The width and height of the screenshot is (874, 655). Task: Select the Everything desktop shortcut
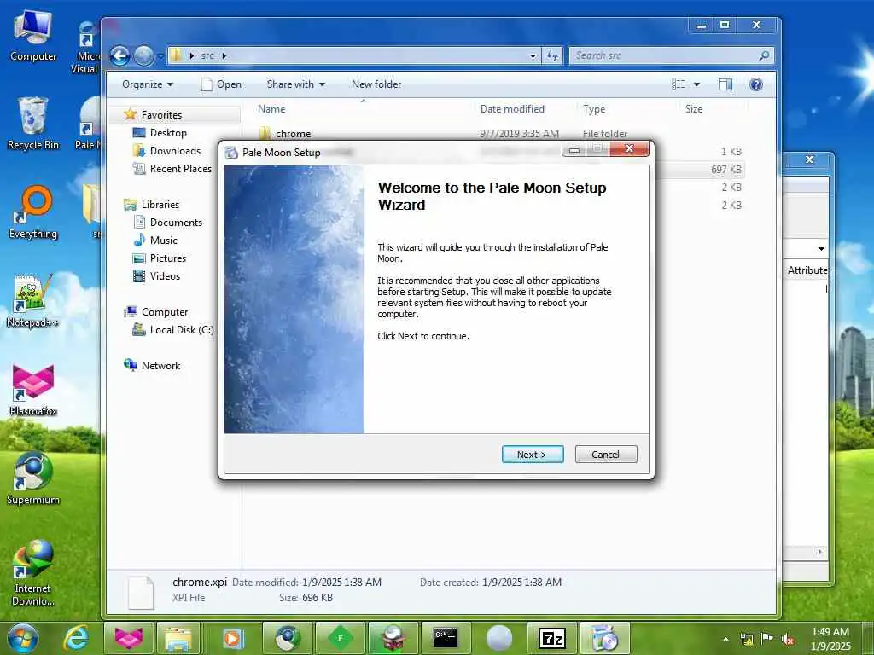(x=33, y=212)
